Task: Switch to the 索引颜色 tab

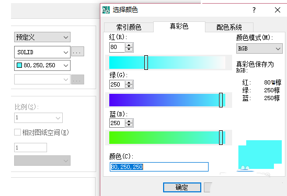Action: 129,28
